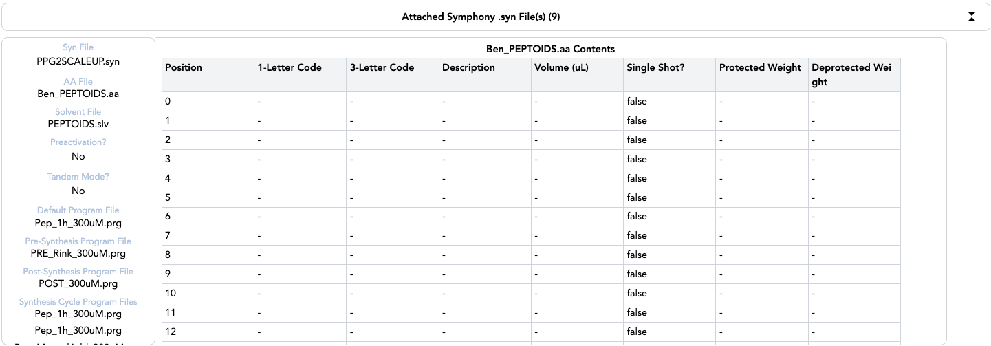Select the PEPTOIDS.slv solvent file
This screenshot has width=991, height=346.
78,125
